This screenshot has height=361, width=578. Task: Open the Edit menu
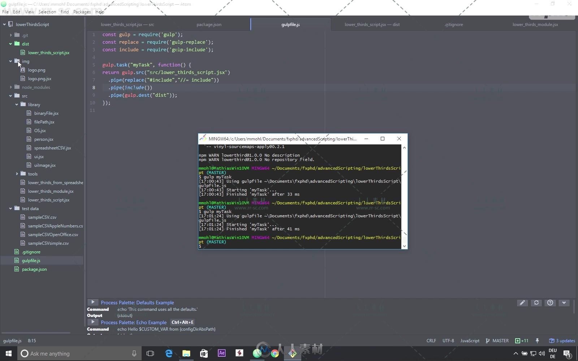point(17,12)
